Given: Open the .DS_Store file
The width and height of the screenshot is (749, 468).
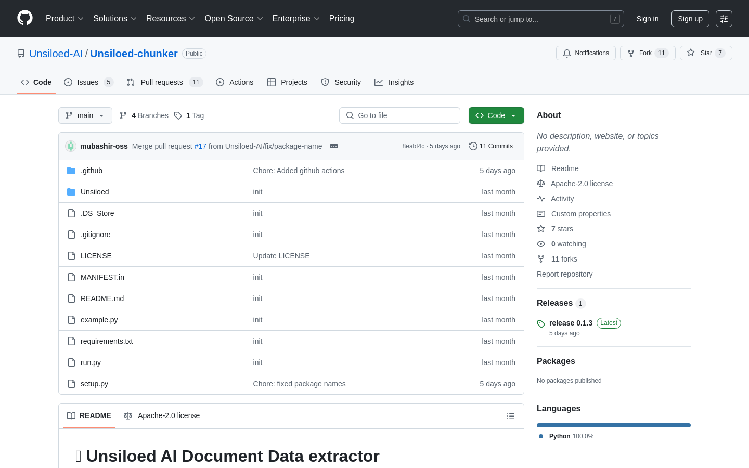Looking at the screenshot, I should point(97,213).
